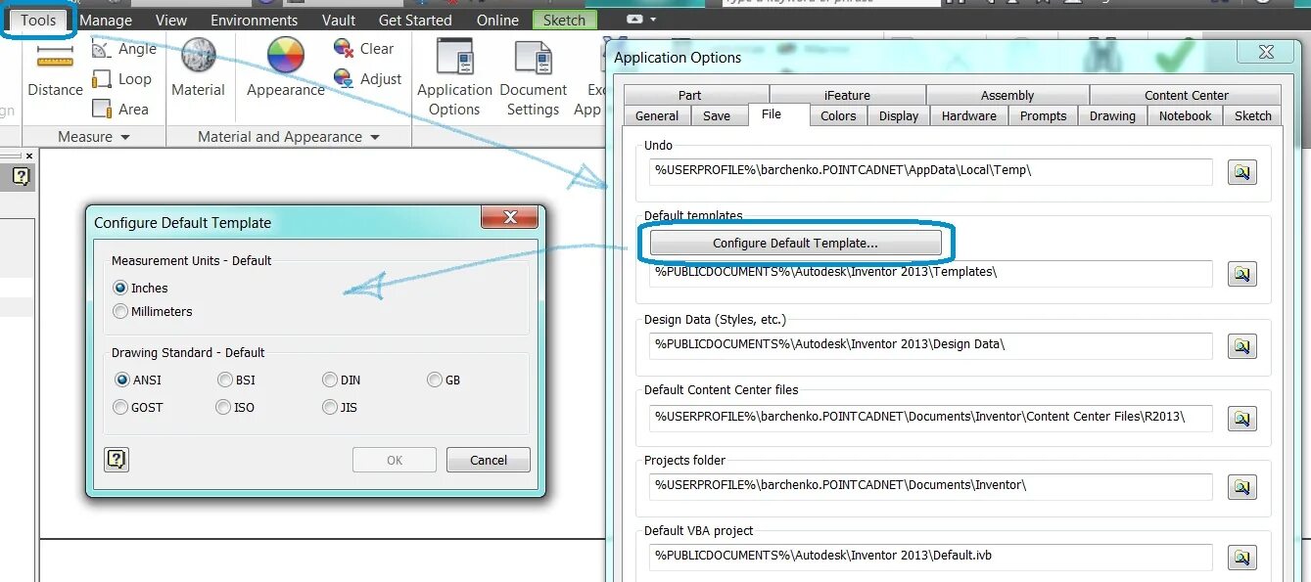Click Cancel in Configure Default Template dialog
This screenshot has width=1311, height=582.
tap(489, 460)
